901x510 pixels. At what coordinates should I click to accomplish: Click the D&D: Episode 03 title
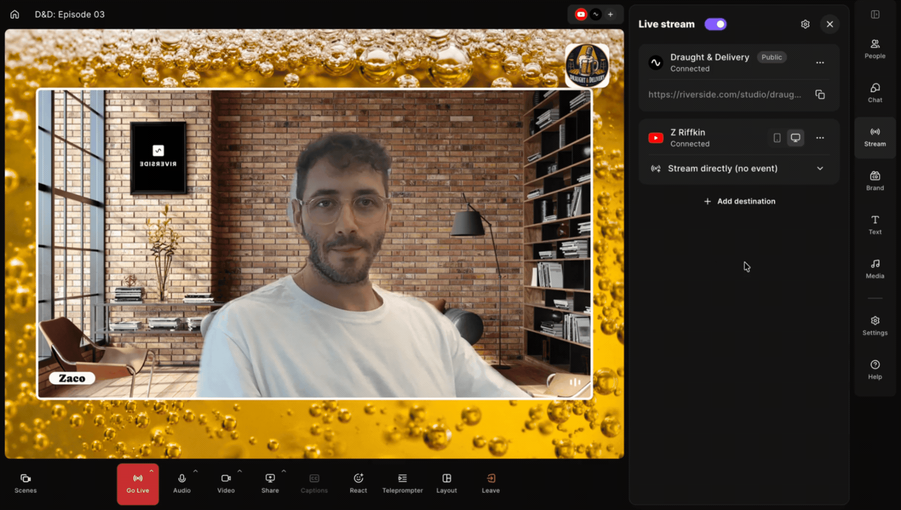coord(69,14)
